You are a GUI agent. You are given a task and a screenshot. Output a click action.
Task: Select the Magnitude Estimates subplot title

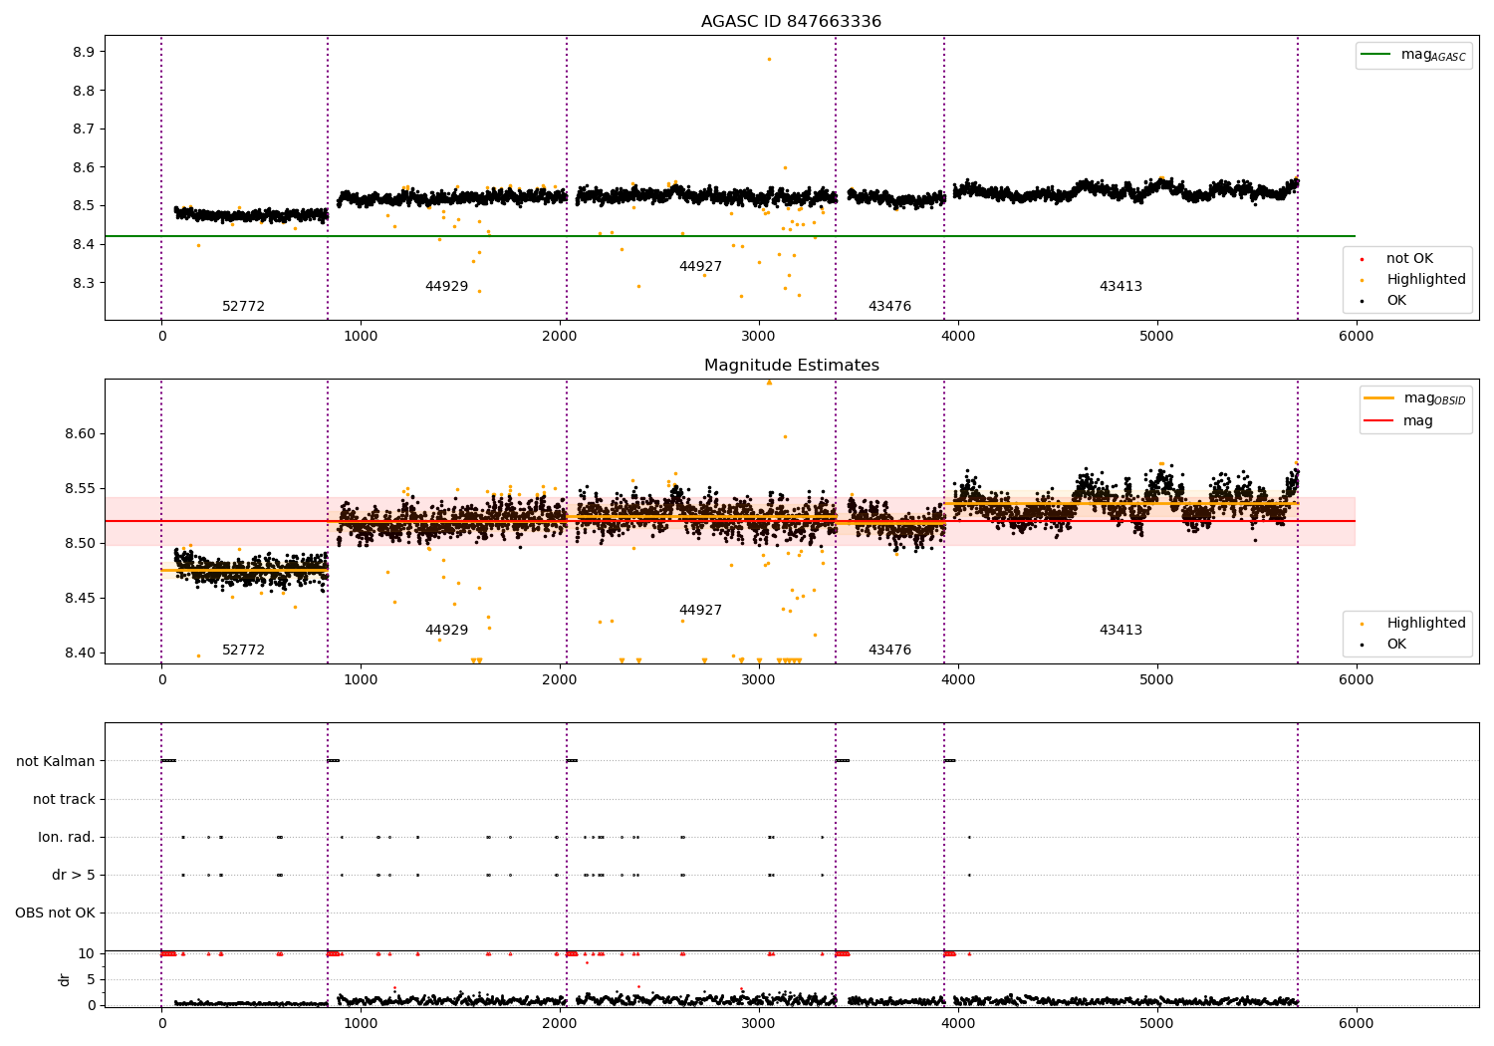(792, 366)
